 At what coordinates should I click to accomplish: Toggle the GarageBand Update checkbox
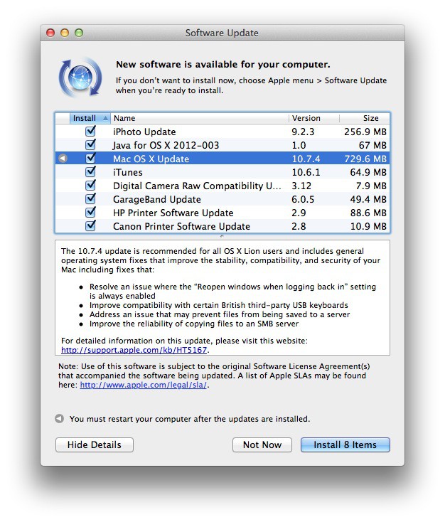tap(90, 199)
